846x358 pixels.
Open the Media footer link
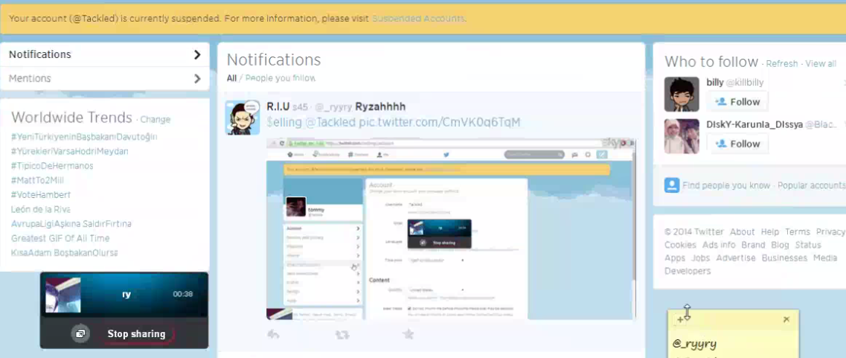(825, 258)
